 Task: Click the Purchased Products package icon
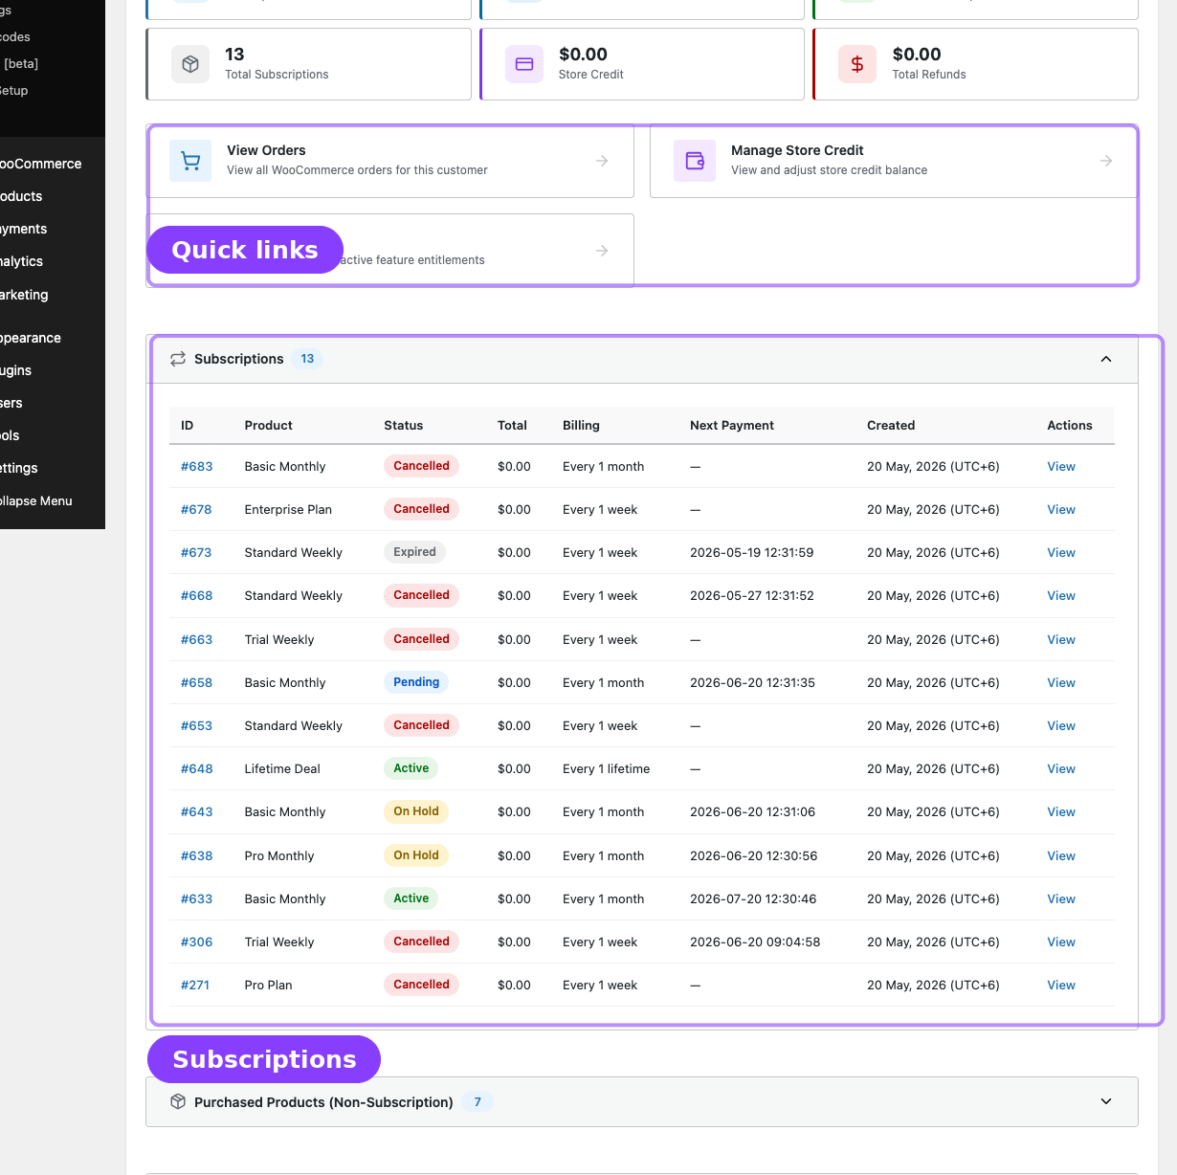pyautogui.click(x=178, y=1101)
